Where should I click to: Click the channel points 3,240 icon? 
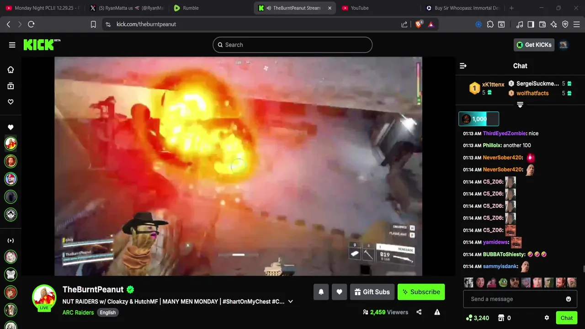(469, 318)
